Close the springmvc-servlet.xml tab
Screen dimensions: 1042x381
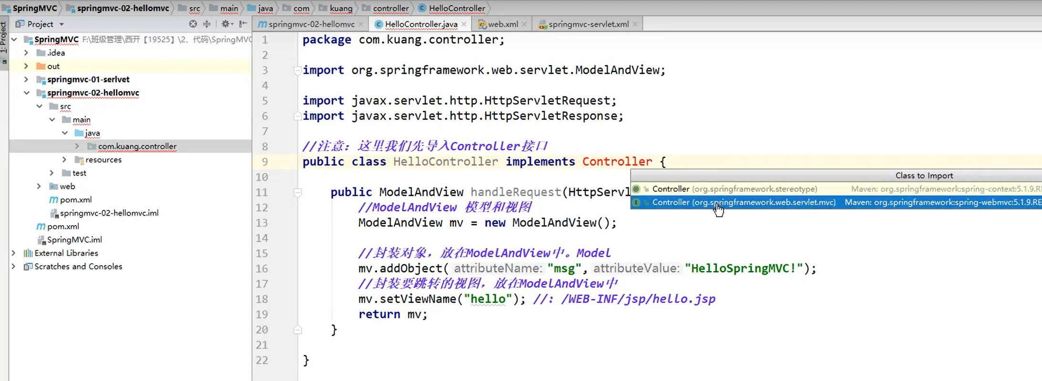point(635,24)
